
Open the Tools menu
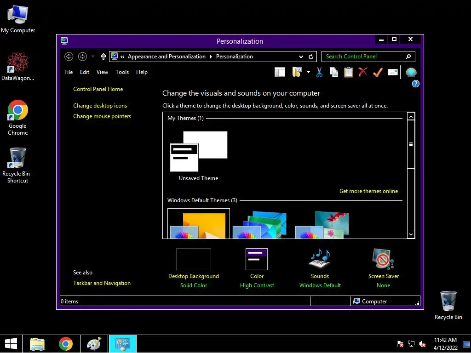click(122, 72)
